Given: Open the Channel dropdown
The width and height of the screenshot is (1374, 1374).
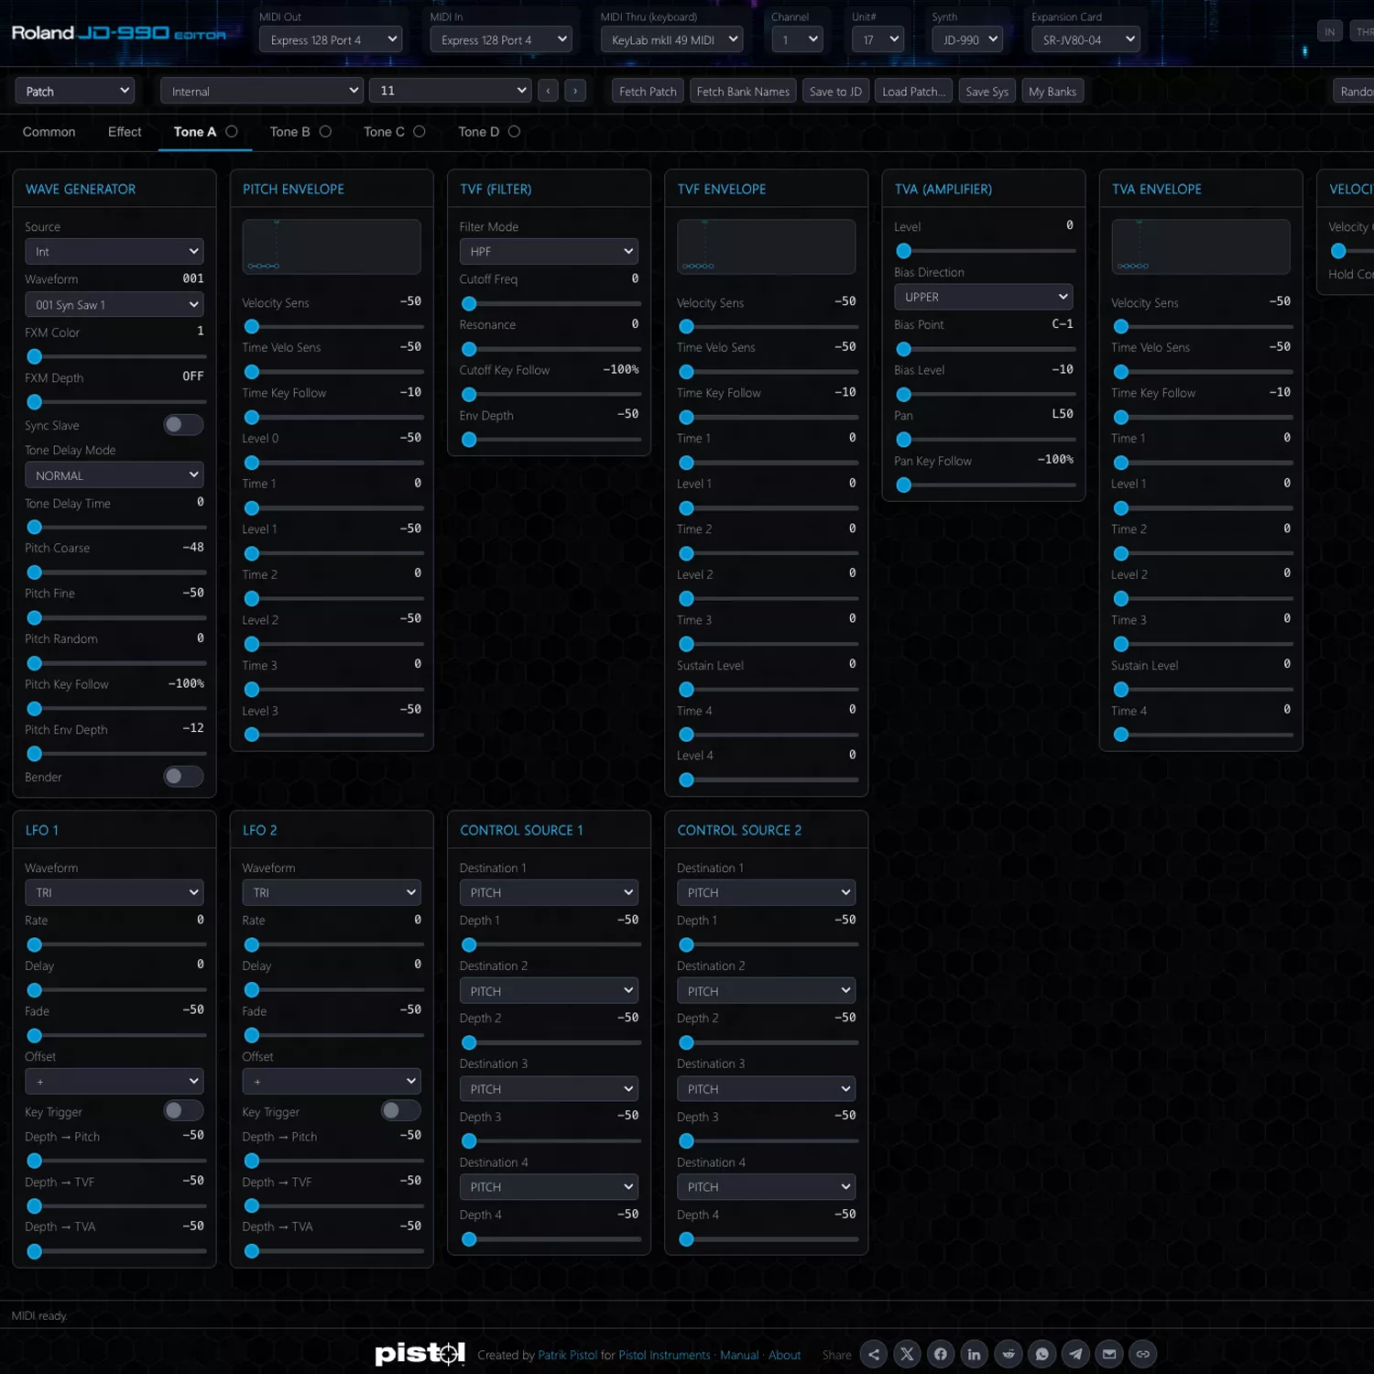Looking at the screenshot, I should [x=797, y=39].
